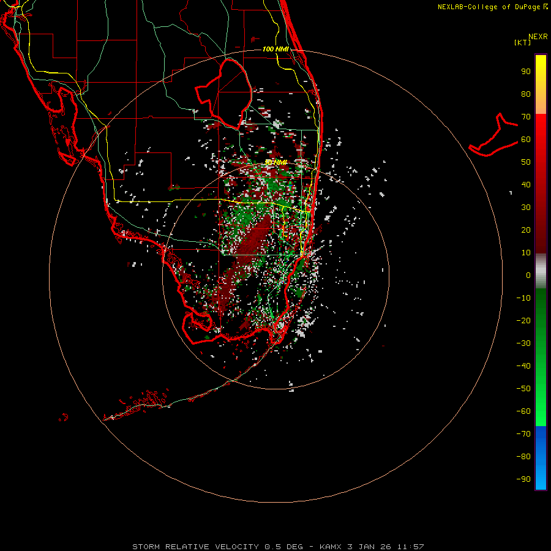
Task: Select the -60 value on velocity scale
Action: click(x=523, y=411)
